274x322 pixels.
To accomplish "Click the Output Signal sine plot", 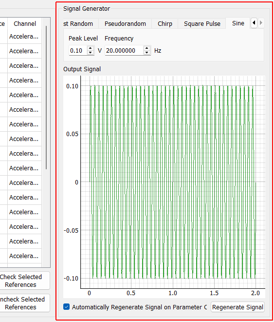I will (x=164, y=187).
